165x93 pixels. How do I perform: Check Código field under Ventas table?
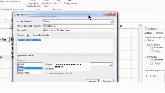[x=152, y=63]
